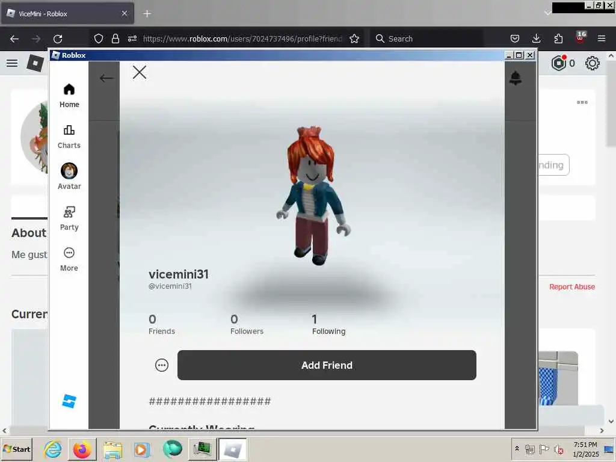
Task: Click the extension icon with badge 16
Action: (581, 37)
